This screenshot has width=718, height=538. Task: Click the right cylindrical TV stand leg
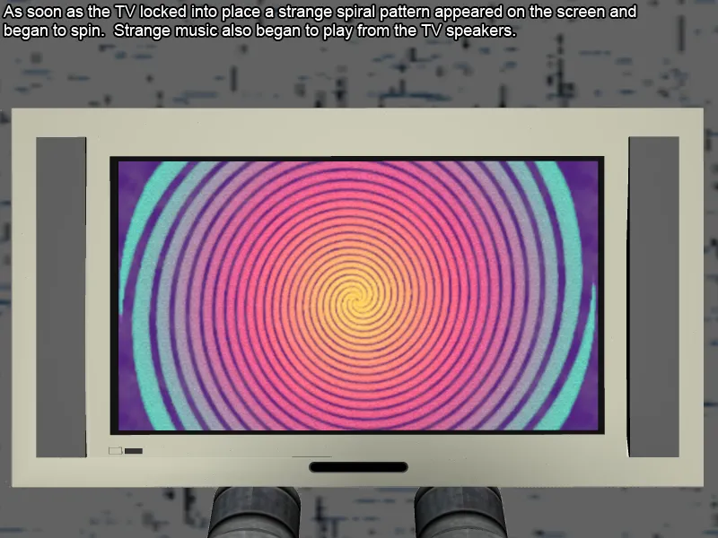point(460,512)
